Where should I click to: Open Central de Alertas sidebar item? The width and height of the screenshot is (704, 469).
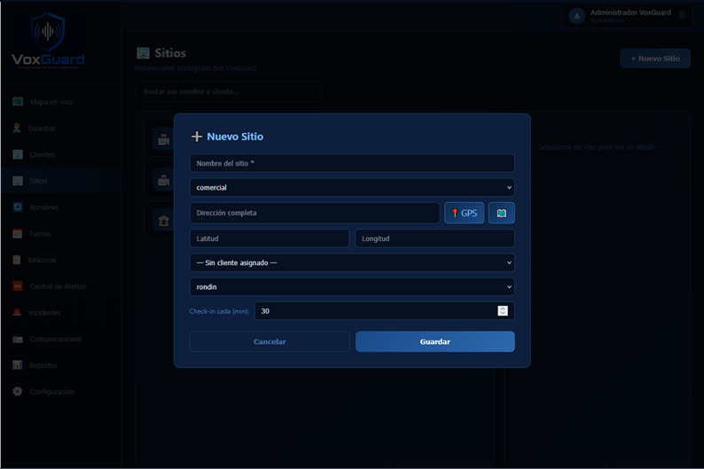(x=50, y=286)
